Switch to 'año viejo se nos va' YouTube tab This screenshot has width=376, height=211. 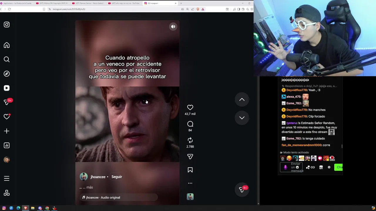124,3
